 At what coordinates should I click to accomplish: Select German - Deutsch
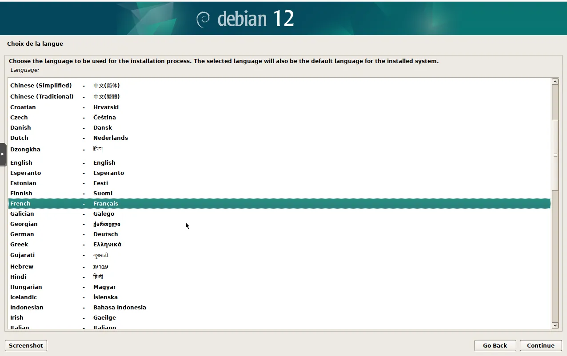[x=280, y=234]
